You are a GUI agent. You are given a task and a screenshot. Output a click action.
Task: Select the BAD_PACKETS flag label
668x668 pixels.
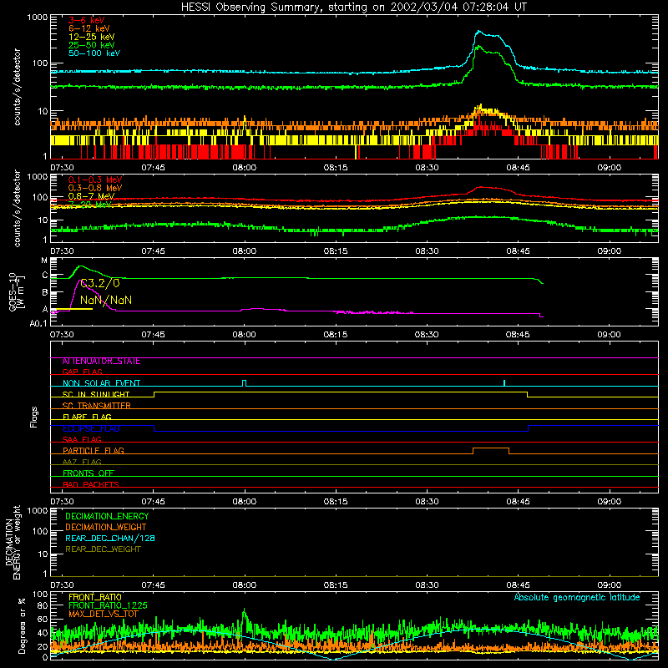[x=91, y=484]
